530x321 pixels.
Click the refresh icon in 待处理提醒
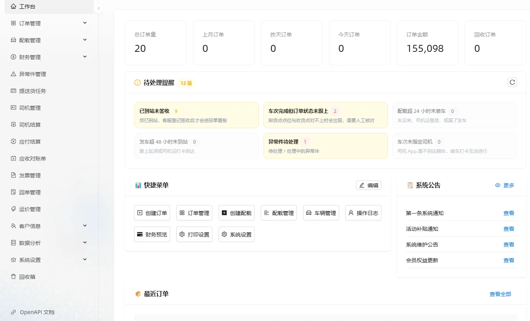point(512,82)
